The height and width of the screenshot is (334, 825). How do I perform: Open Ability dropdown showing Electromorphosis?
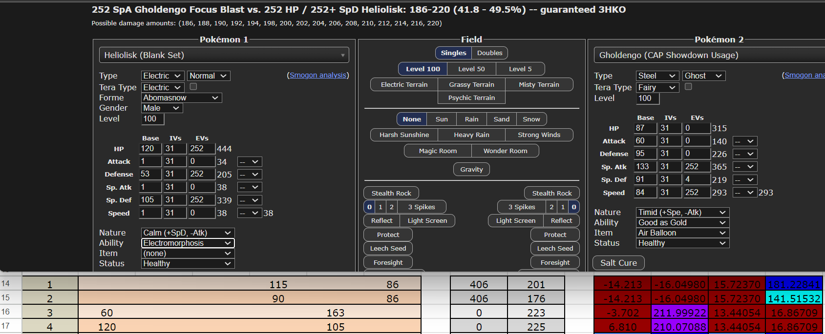[x=188, y=243]
